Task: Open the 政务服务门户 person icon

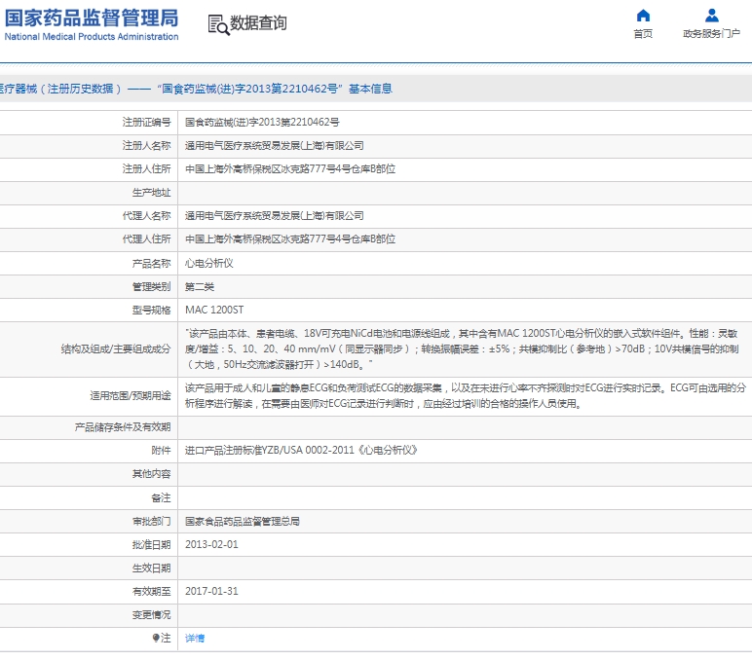Action: tap(712, 16)
